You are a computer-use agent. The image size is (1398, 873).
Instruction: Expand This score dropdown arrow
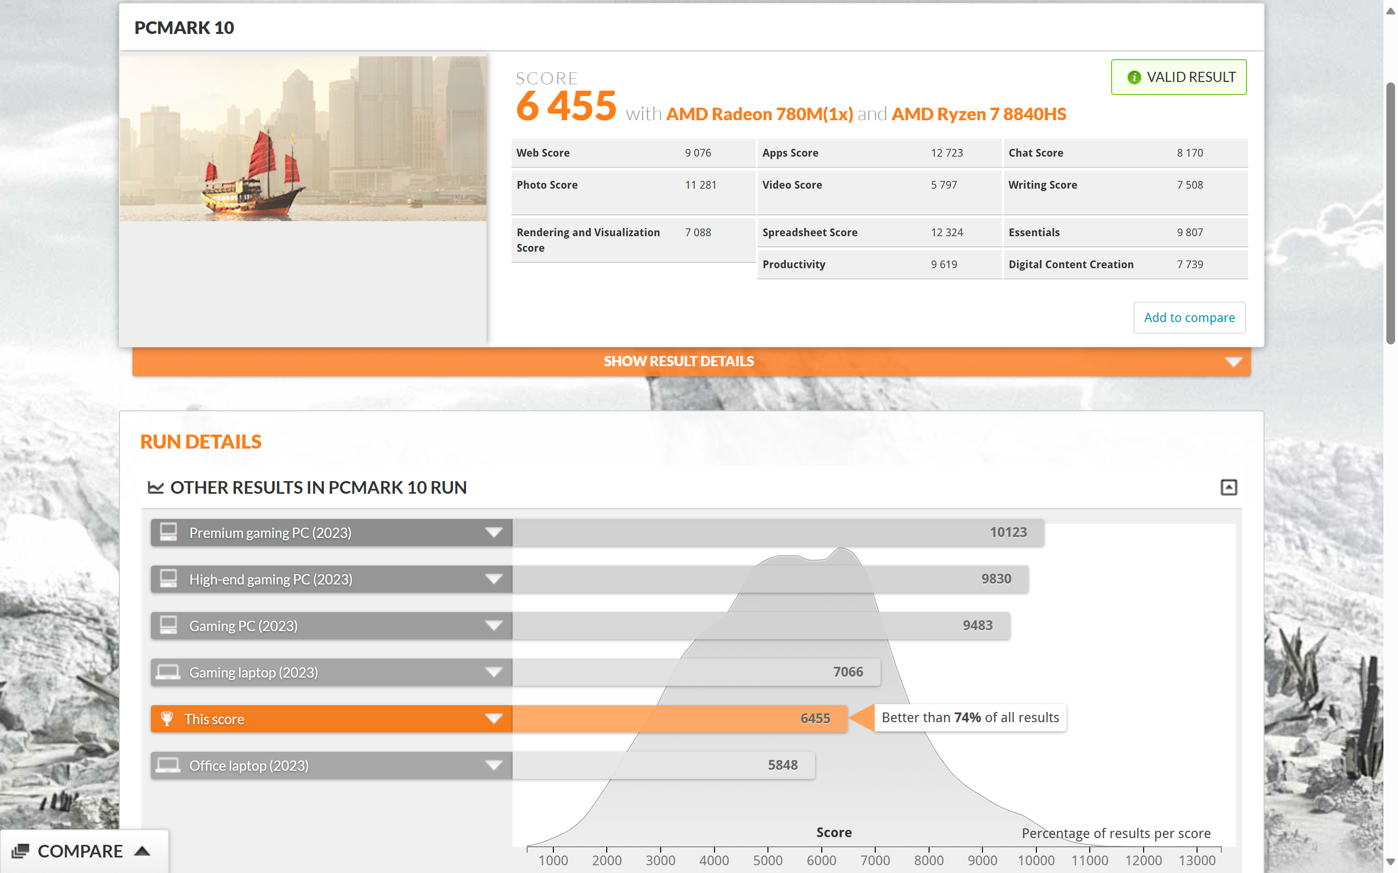493,719
